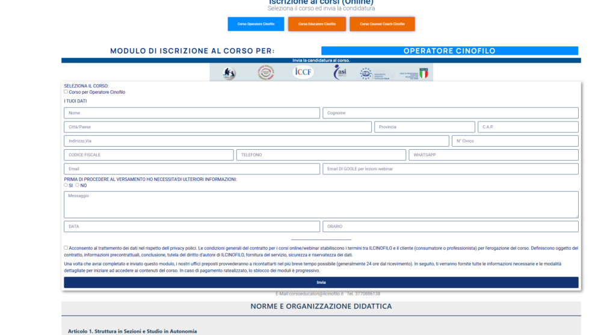Viewport: 616px width, 335px height.
Task: Focus the CODICE FISCALE field
Action: (x=149, y=155)
